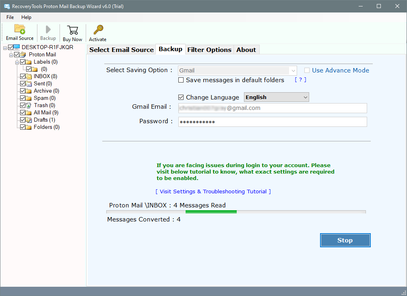The image size is (407, 296).
Task: Uncheck the Archive (0) checkbox
Action: point(23,91)
